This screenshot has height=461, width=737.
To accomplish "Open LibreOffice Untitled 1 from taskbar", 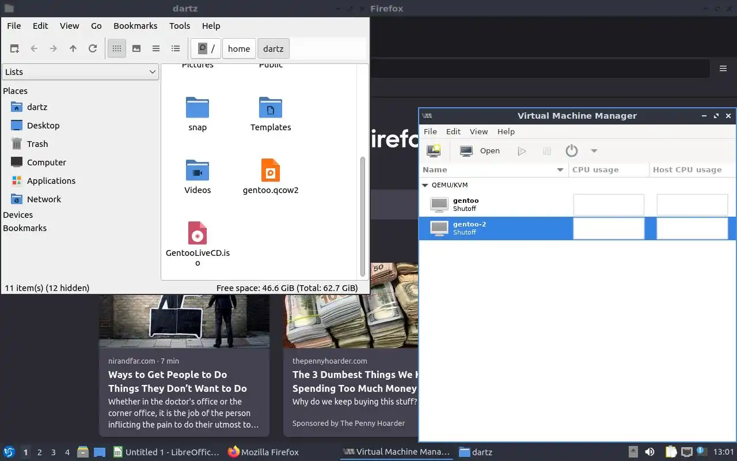I will point(166,452).
